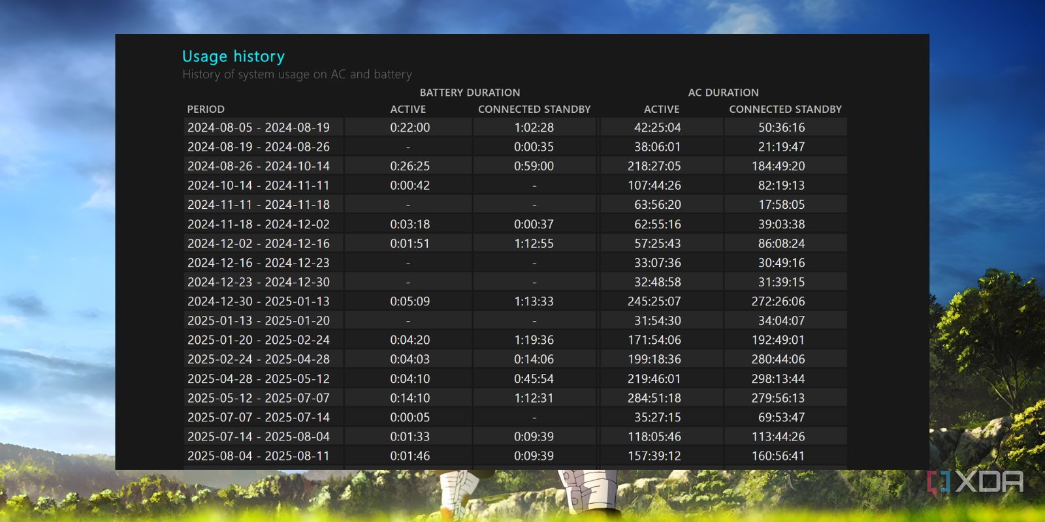Click AC active value 245:25:07
1045x522 pixels.
pyautogui.click(x=654, y=301)
